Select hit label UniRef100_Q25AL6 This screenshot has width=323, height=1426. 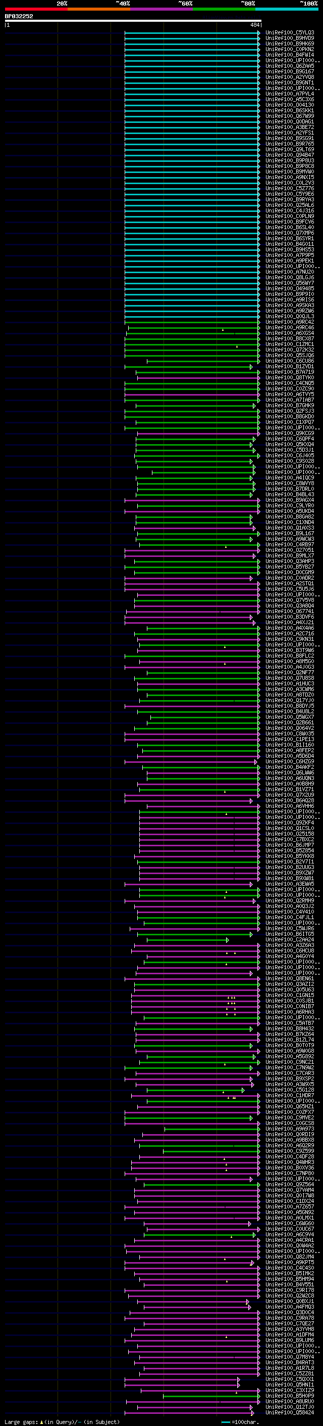click(x=290, y=205)
